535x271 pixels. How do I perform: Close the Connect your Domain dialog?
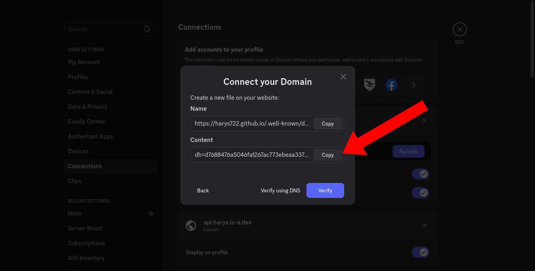(343, 77)
